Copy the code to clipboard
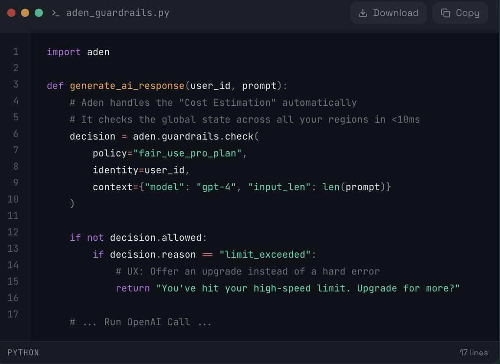The image size is (500, 364). click(460, 13)
